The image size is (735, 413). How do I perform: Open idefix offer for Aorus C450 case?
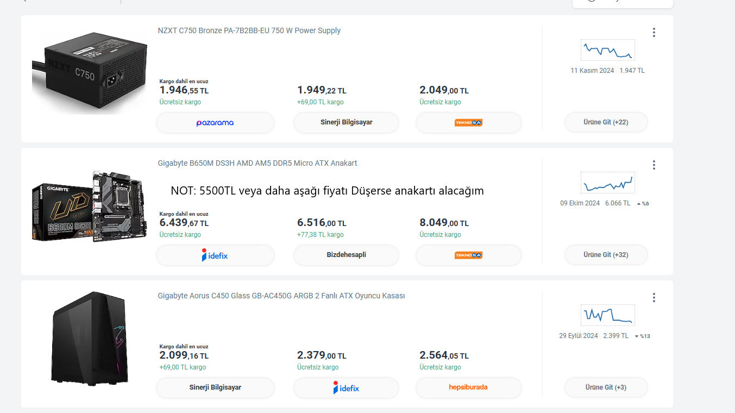(346, 388)
